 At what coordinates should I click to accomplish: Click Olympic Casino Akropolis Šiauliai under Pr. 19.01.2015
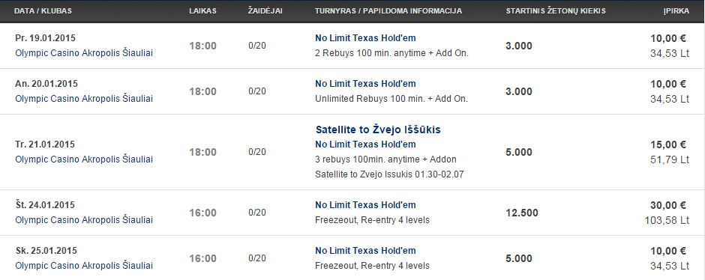pyautogui.click(x=84, y=53)
